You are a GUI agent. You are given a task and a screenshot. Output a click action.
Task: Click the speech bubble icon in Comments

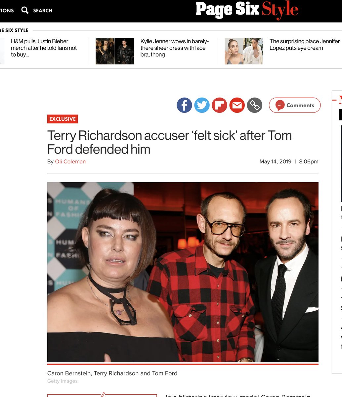(280, 105)
